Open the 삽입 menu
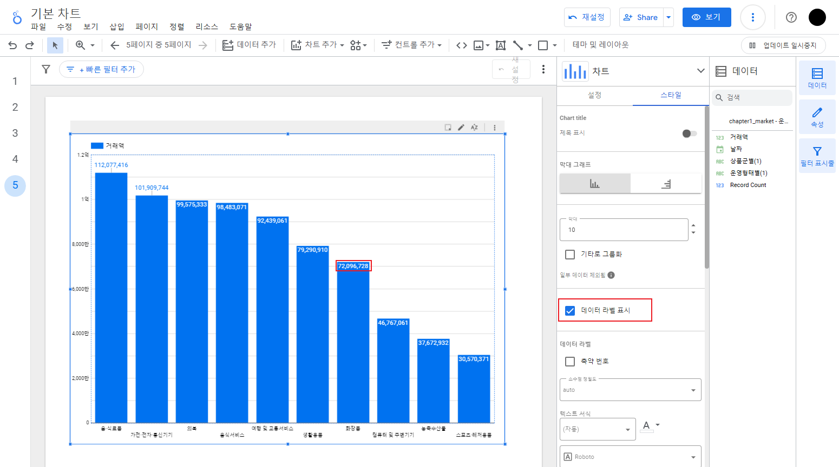The height and width of the screenshot is (467, 839). (117, 26)
